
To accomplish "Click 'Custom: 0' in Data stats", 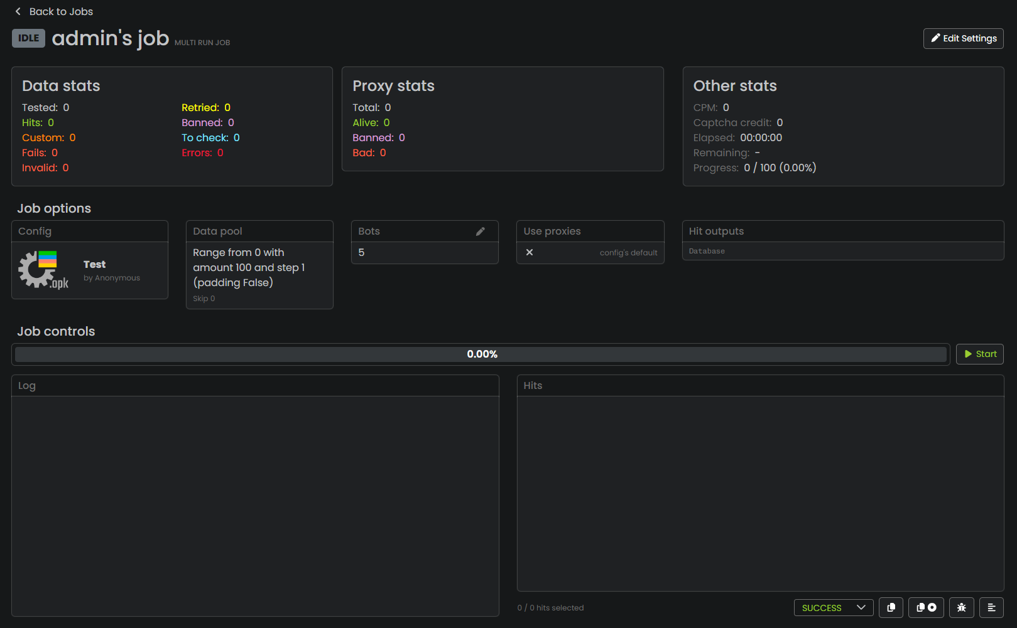I will tap(49, 137).
